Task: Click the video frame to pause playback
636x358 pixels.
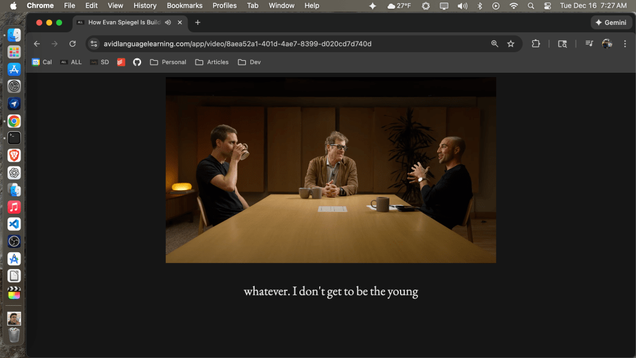Action: [x=330, y=170]
